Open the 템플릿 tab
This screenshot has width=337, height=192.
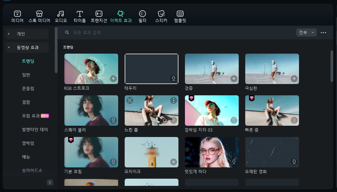(180, 16)
